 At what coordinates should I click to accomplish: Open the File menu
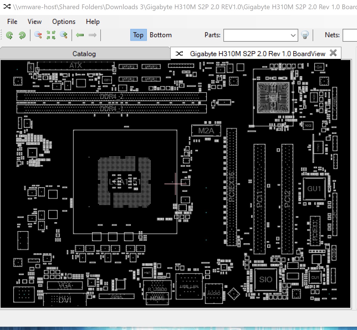click(12, 21)
